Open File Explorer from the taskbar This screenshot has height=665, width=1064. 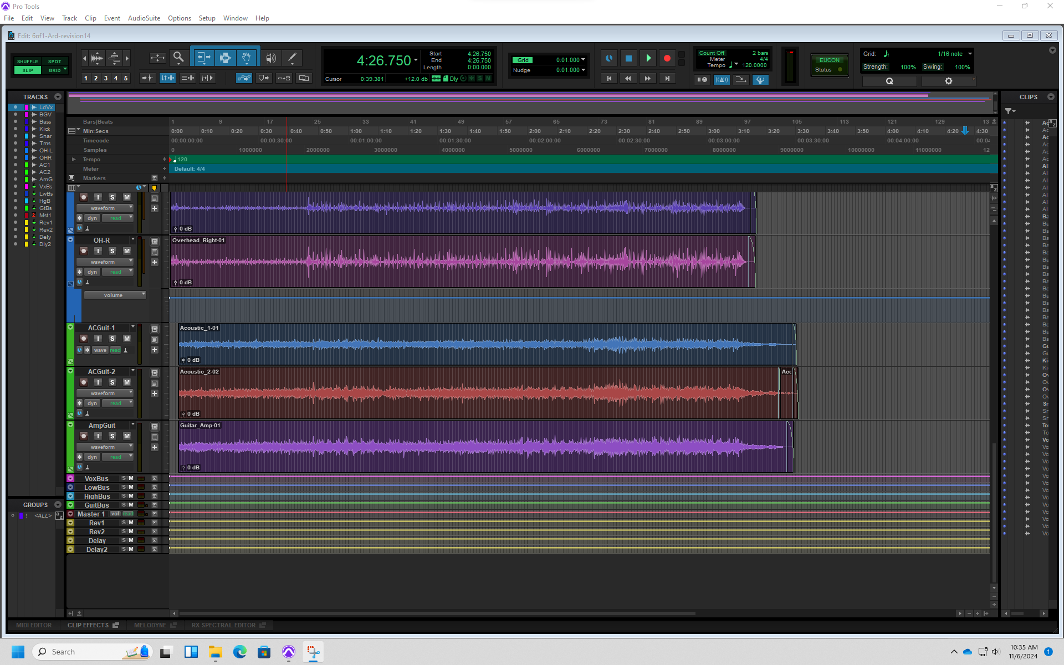215,652
